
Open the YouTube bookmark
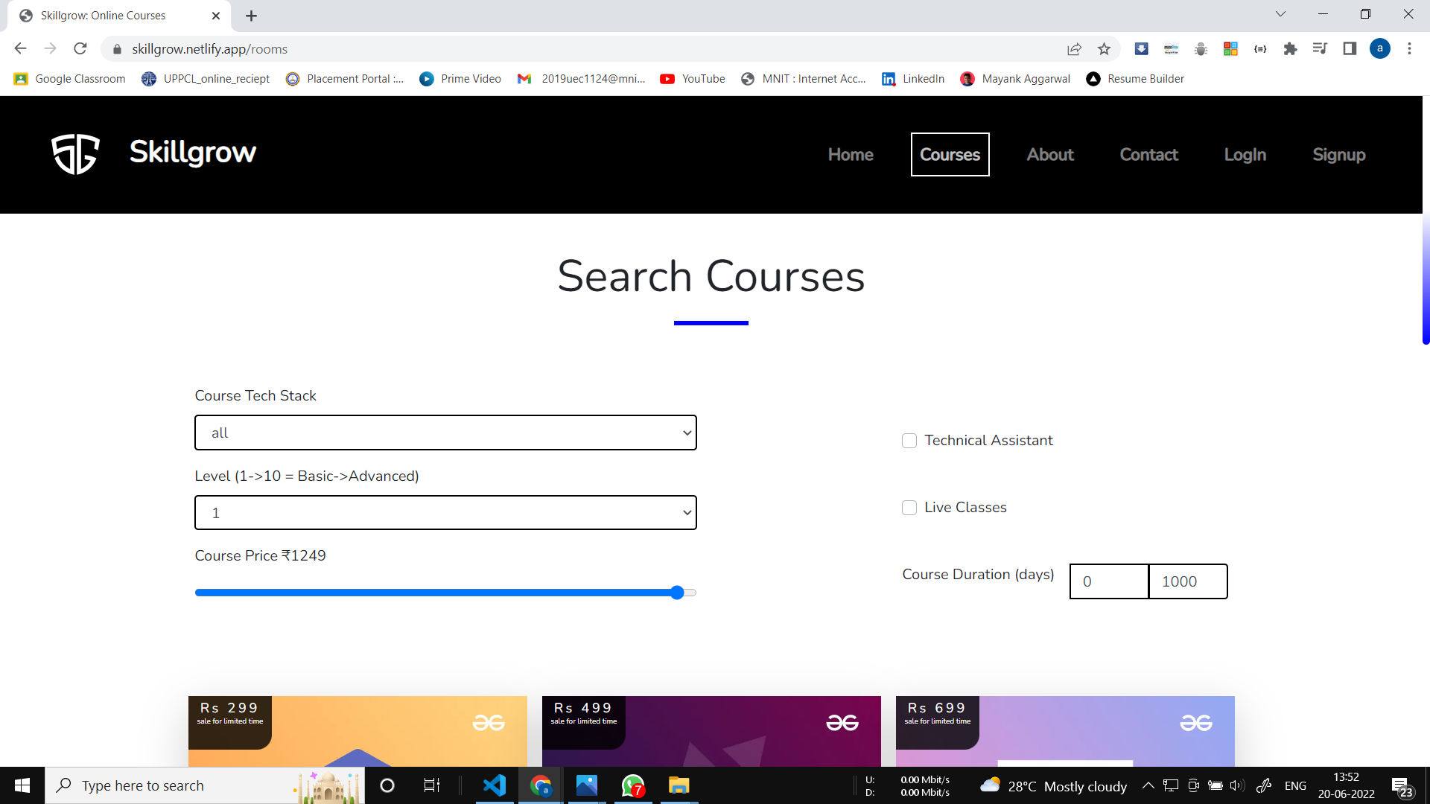693,79
